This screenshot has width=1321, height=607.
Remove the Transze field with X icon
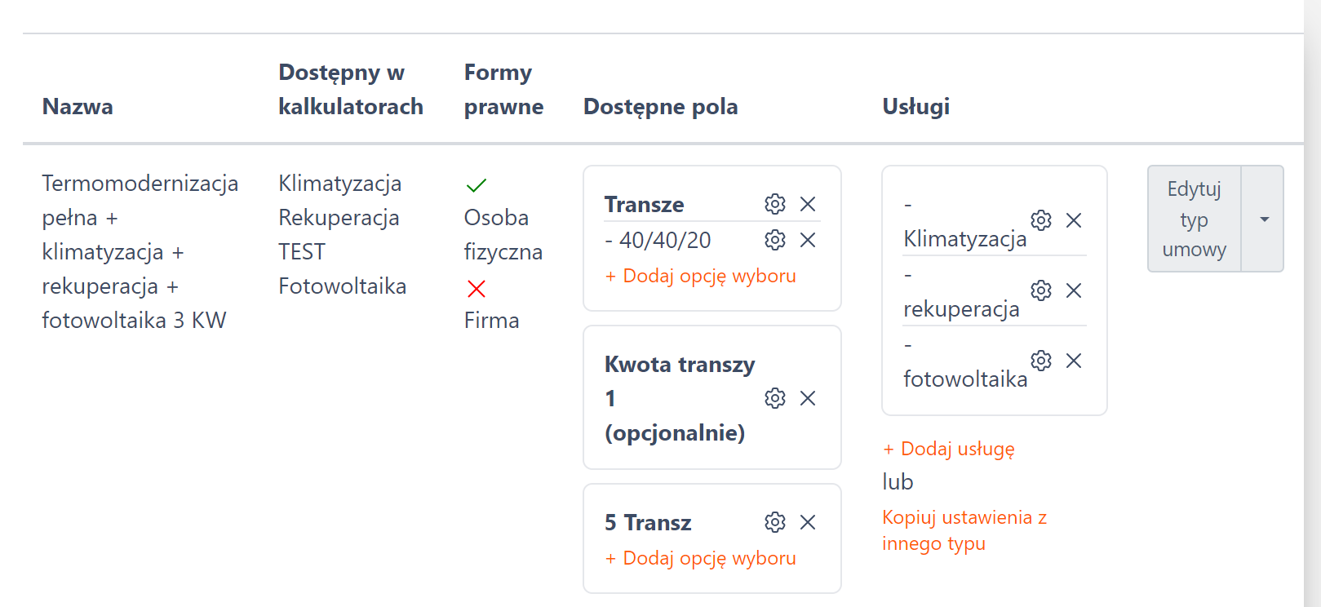tap(808, 204)
